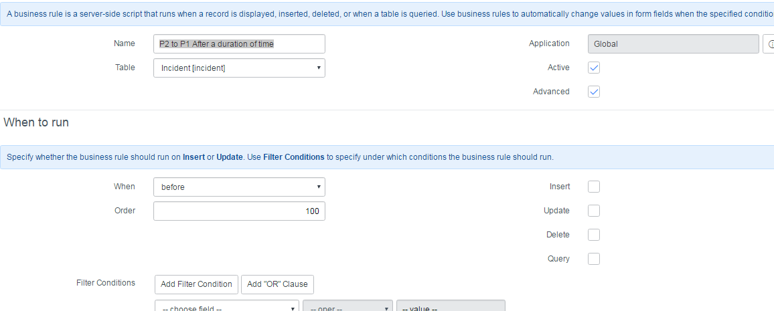Open the Table dropdown showing Incident
Image resolution: width=774 pixels, height=311 pixels.
point(240,68)
